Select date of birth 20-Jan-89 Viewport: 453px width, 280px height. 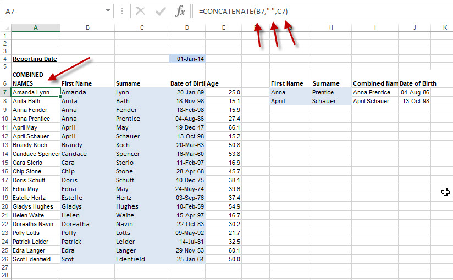point(187,92)
